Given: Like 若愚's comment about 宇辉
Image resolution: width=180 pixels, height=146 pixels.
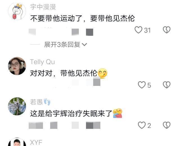Looking at the screenshot, I should pos(142,125).
